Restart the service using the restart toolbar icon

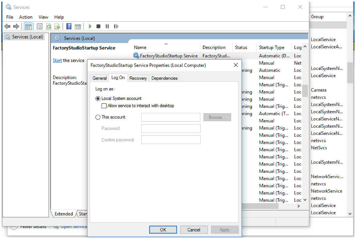click(x=116, y=27)
